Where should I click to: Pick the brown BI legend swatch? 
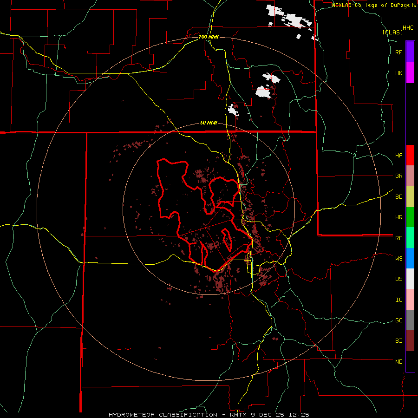(x=410, y=341)
